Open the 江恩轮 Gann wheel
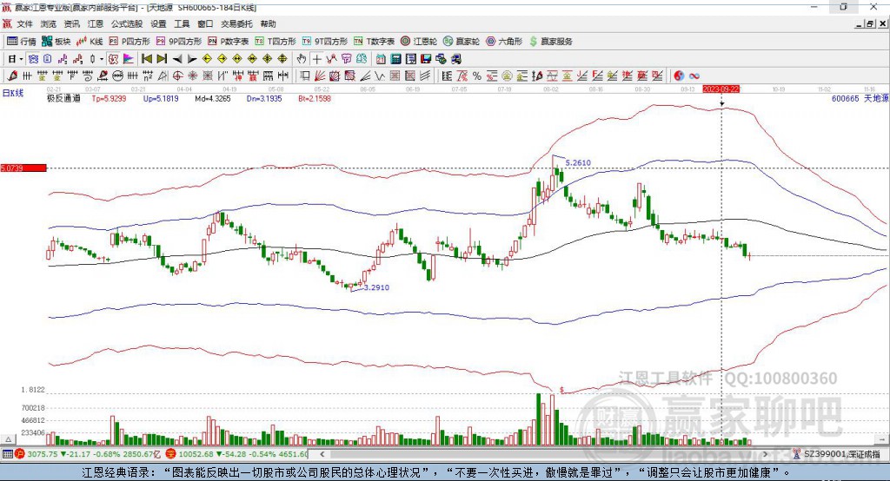Screen dimensions: 890x481 click(419, 42)
